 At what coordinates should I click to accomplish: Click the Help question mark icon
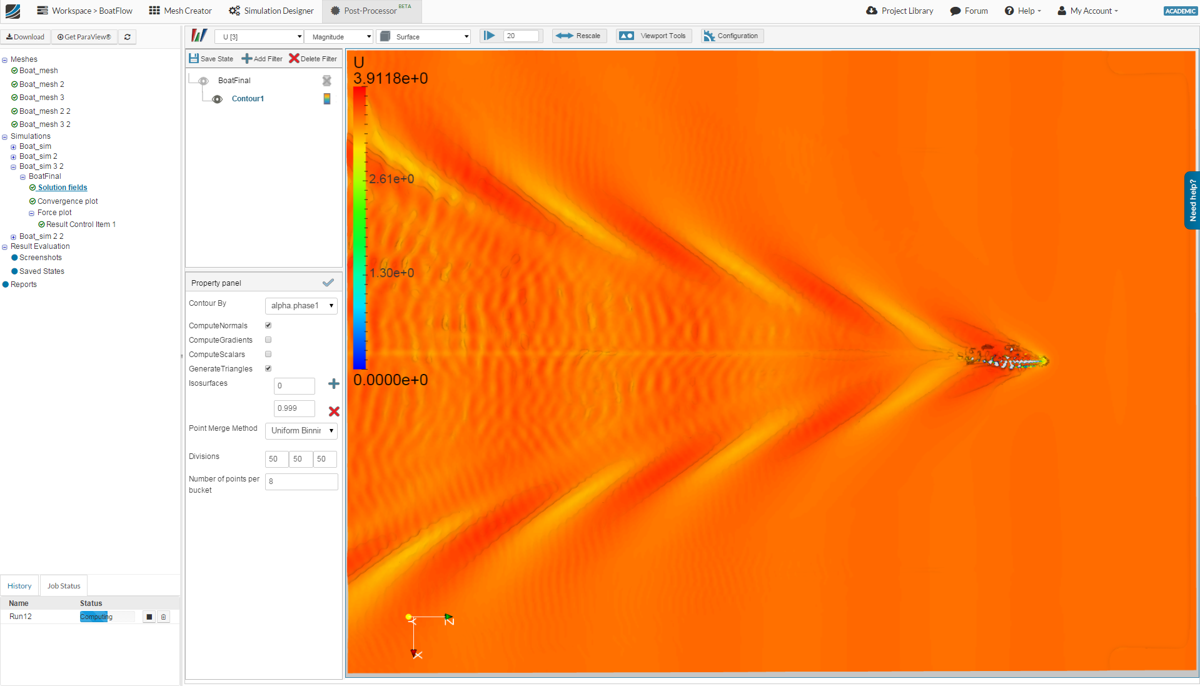coord(1009,11)
